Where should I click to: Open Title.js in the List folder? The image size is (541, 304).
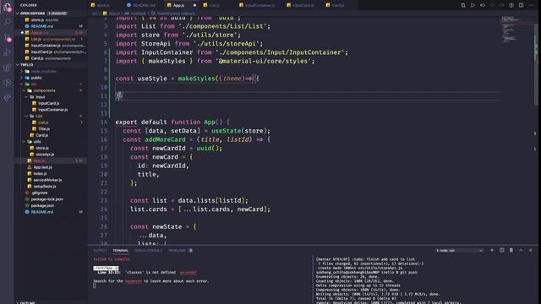click(x=44, y=129)
